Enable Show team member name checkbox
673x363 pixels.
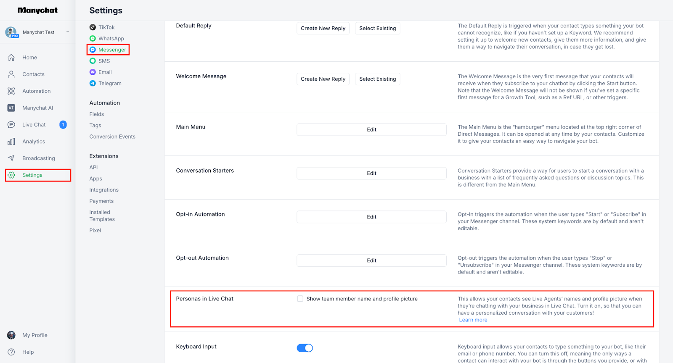(300, 299)
